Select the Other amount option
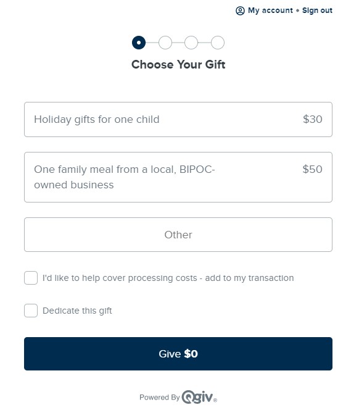The image size is (359, 418). click(x=178, y=235)
